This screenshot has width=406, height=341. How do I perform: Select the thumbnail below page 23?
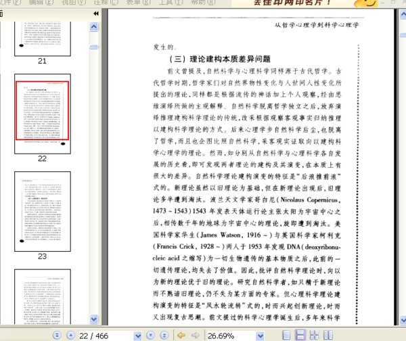pos(43,297)
